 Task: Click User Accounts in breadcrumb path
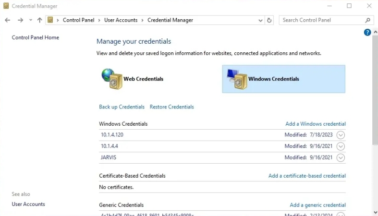[x=121, y=20]
